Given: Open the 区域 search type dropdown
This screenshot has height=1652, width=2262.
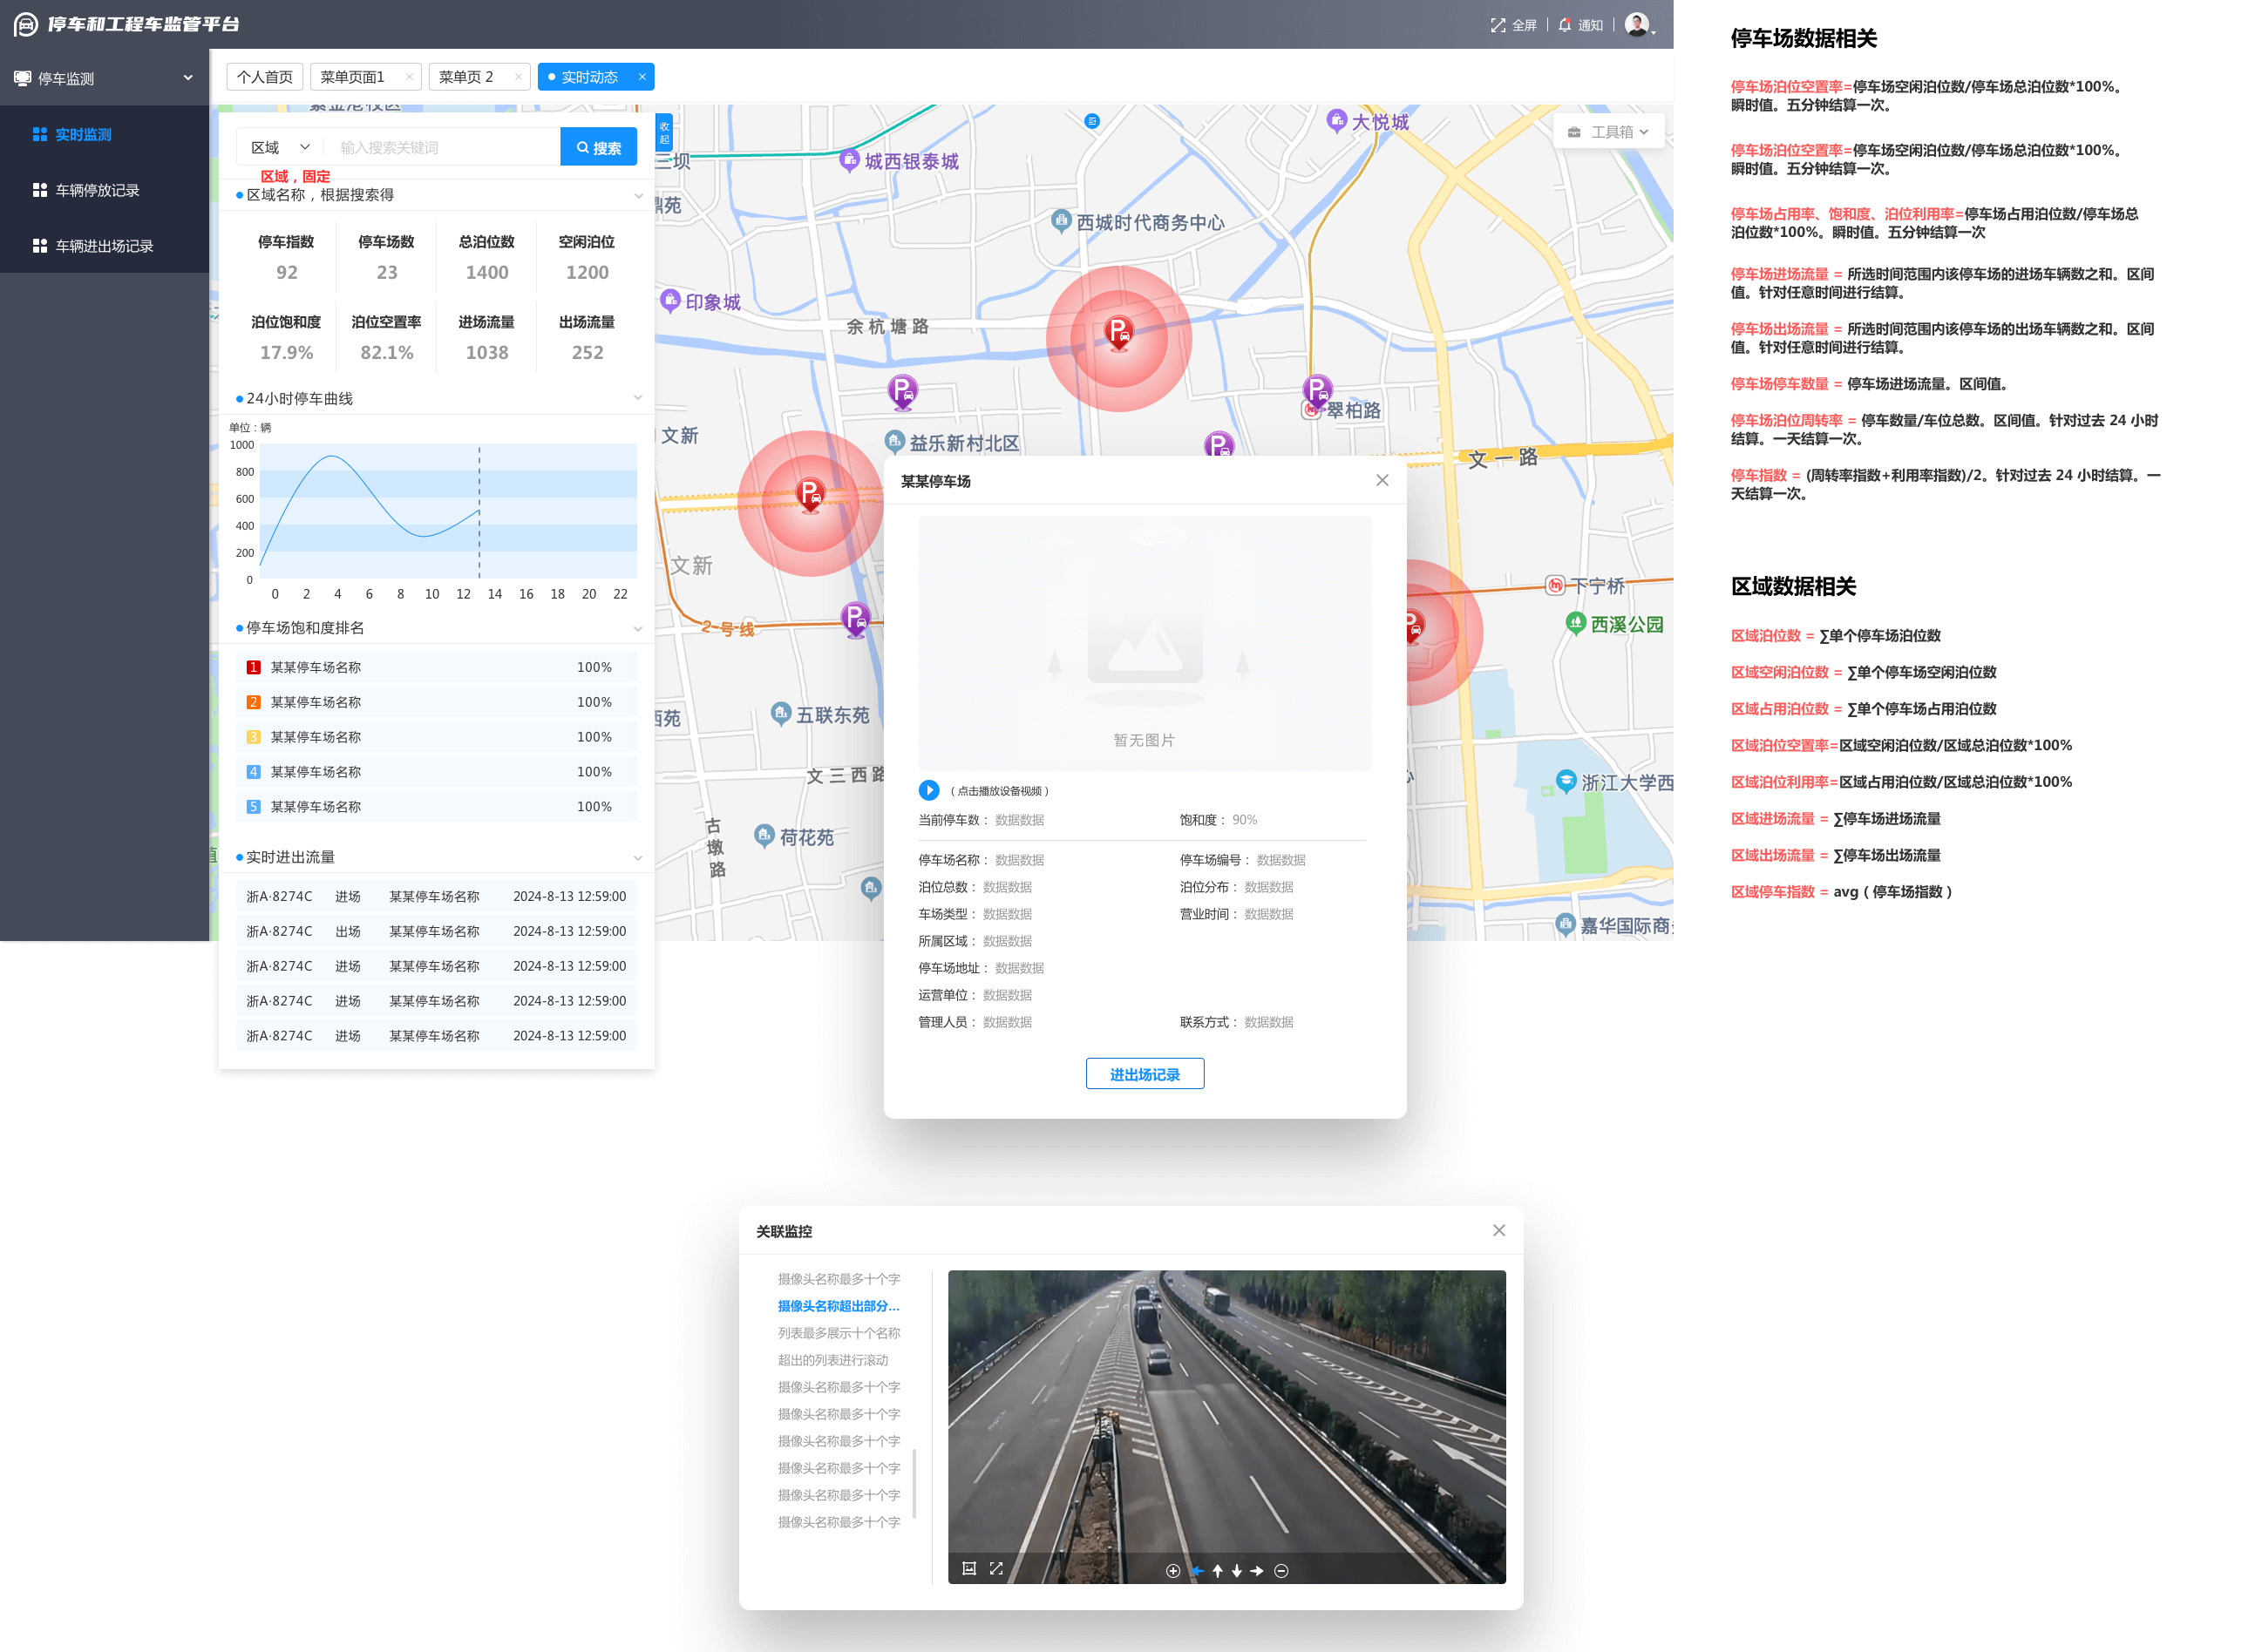Looking at the screenshot, I should [280, 148].
